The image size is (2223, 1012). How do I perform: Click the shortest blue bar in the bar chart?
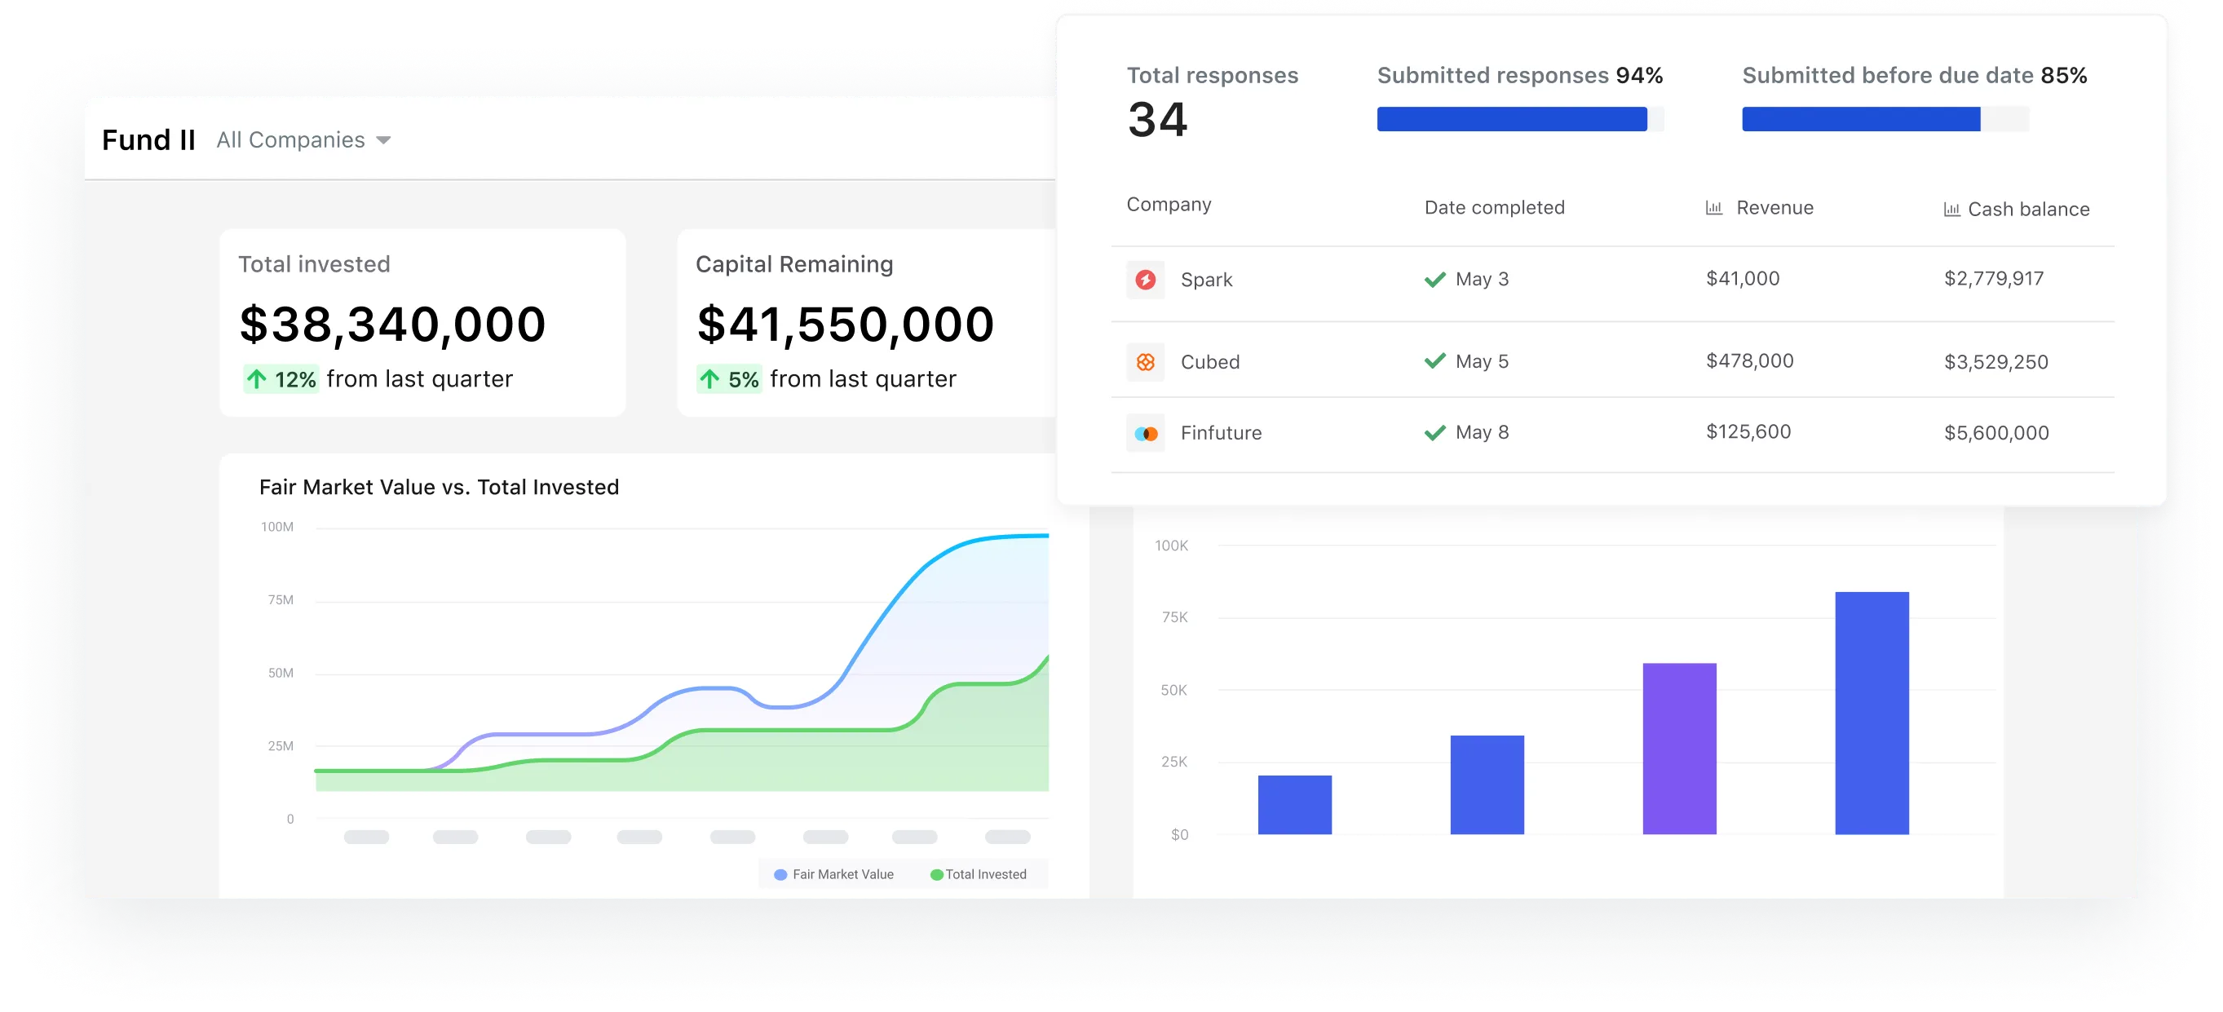(x=1293, y=805)
